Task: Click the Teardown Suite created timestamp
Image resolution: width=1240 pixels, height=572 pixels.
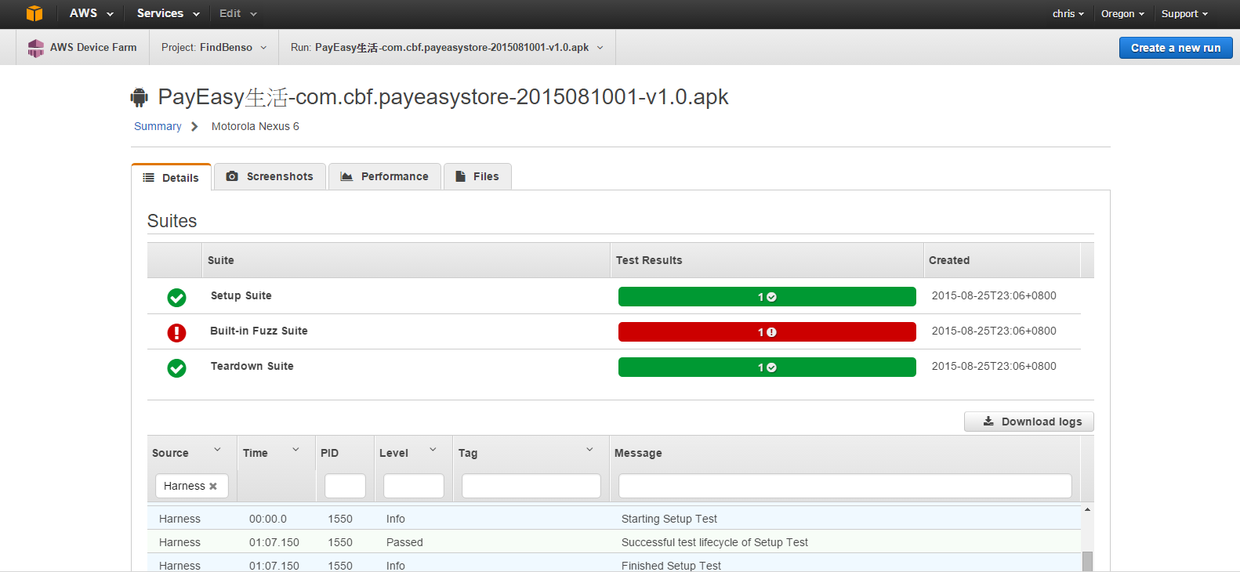Action: pyautogui.click(x=994, y=366)
